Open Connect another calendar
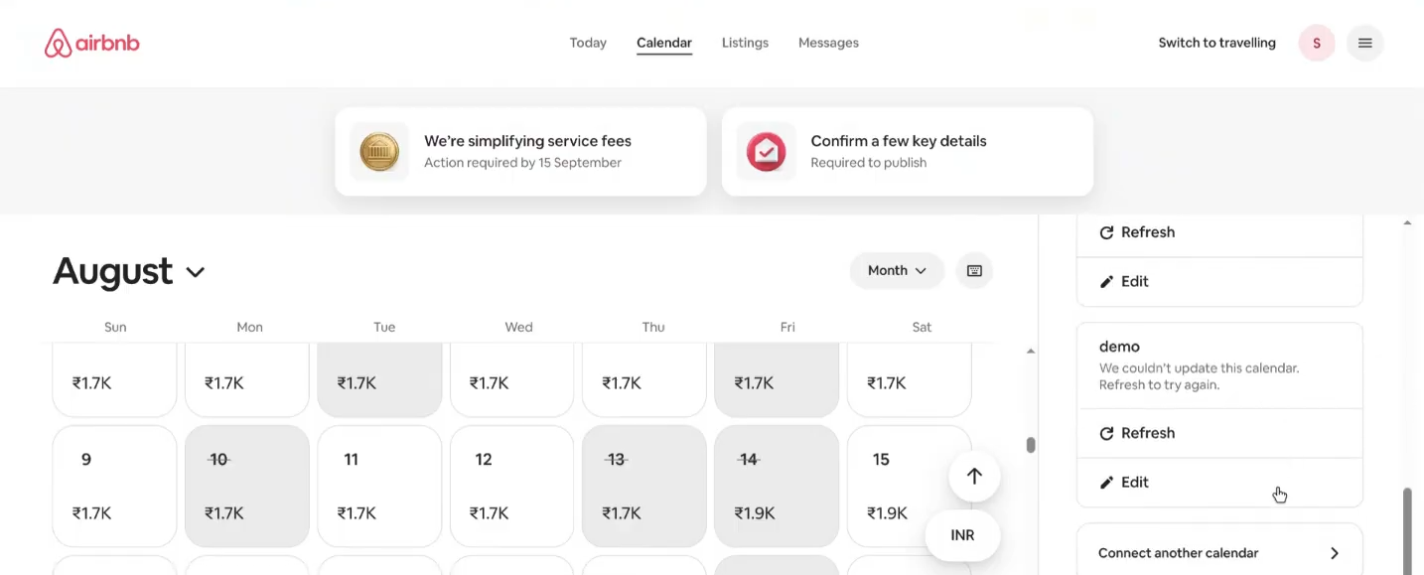This screenshot has height=575, width=1424. tap(1219, 553)
